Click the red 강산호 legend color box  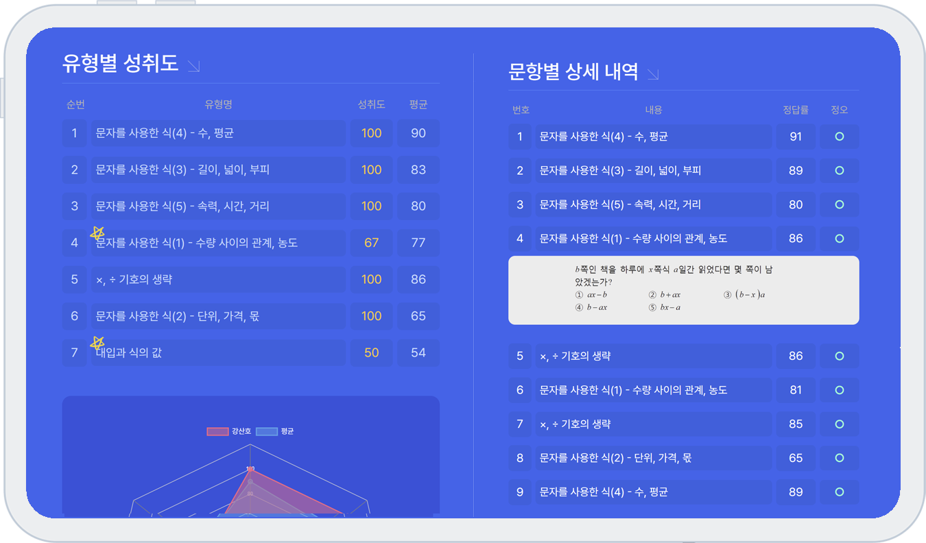pyautogui.click(x=217, y=432)
